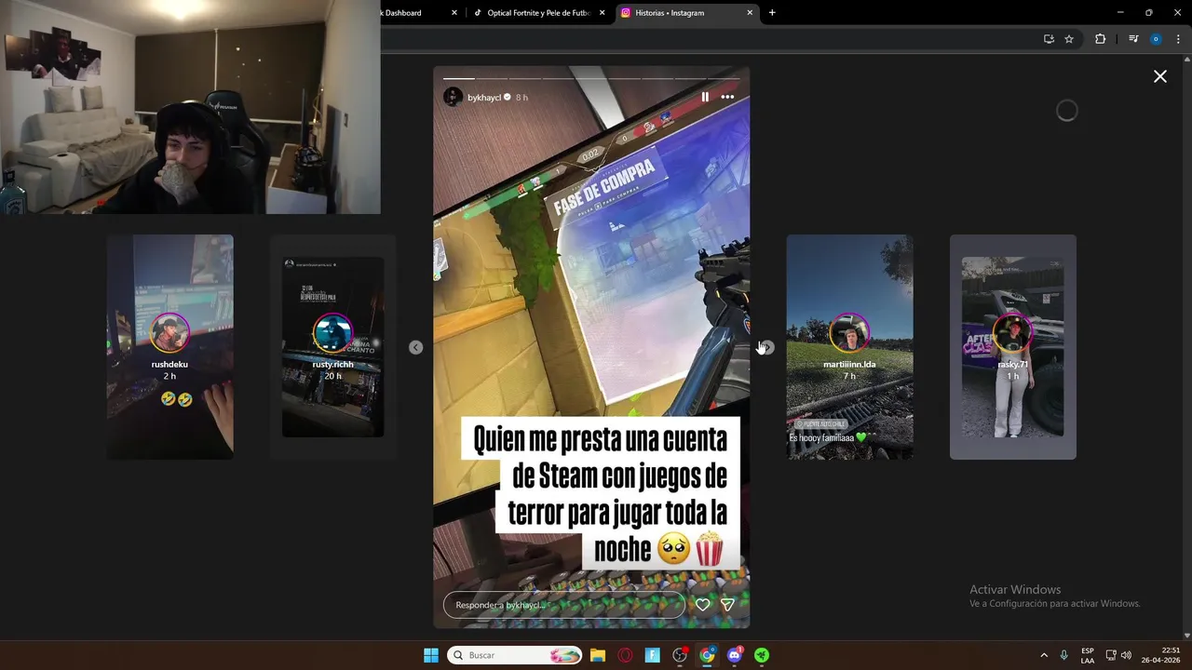Open the Discord taskbar icon
This screenshot has height=670, width=1192.
click(x=735, y=655)
